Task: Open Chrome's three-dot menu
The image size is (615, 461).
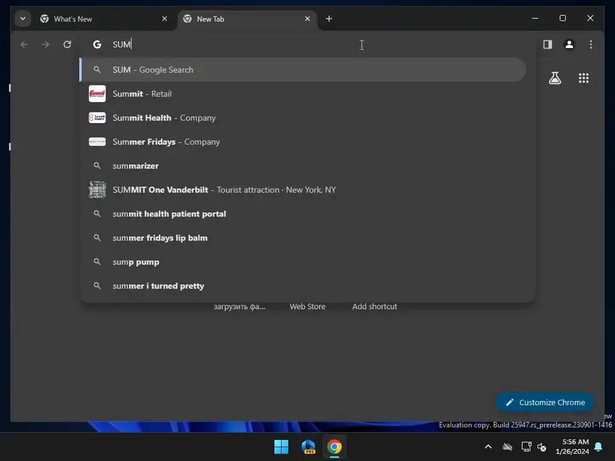Action: pyautogui.click(x=591, y=44)
